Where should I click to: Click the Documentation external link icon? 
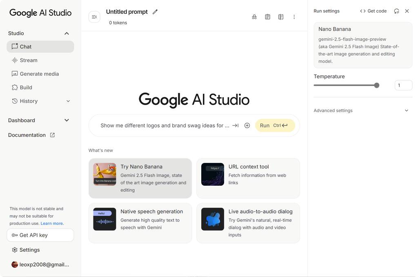point(52,135)
